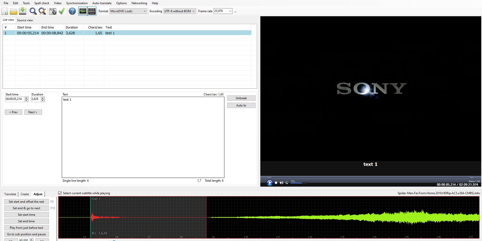Adjust the video volume slider

pyautogui.click(x=298, y=183)
